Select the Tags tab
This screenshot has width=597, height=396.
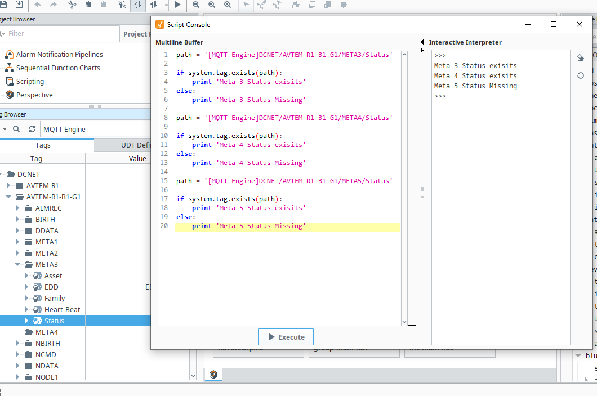[x=43, y=145]
